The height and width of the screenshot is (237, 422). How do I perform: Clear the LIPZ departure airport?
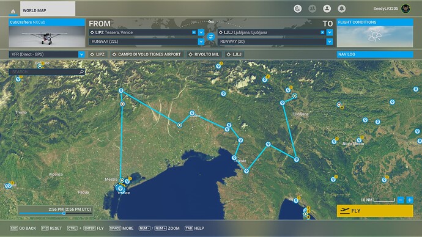[x=194, y=32]
